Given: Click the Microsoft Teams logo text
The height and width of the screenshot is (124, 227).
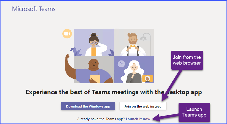Looking at the screenshot, I should tap(33, 9).
